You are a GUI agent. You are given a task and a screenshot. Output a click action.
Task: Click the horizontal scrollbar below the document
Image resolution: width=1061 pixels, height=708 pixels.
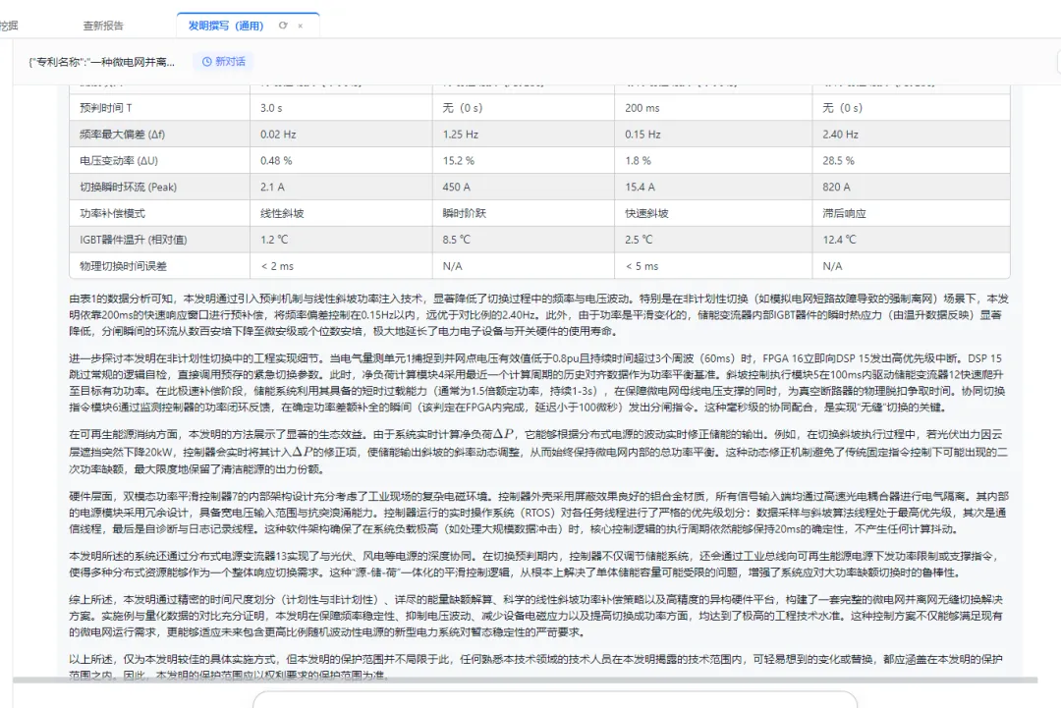(525, 680)
